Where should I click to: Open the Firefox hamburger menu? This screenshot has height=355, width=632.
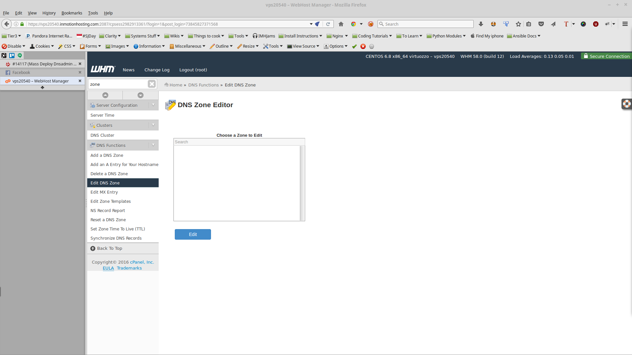(625, 24)
